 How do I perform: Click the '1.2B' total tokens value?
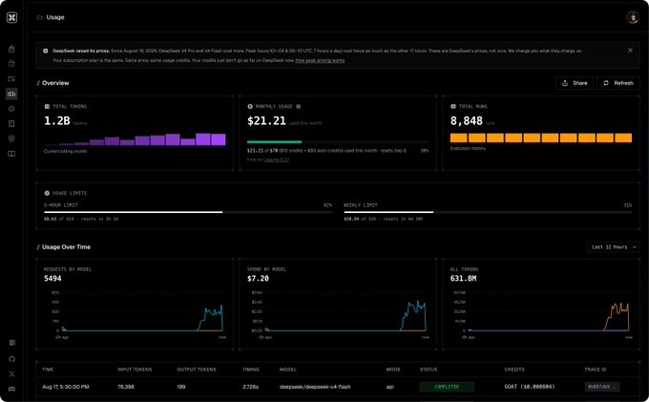pyautogui.click(x=56, y=120)
